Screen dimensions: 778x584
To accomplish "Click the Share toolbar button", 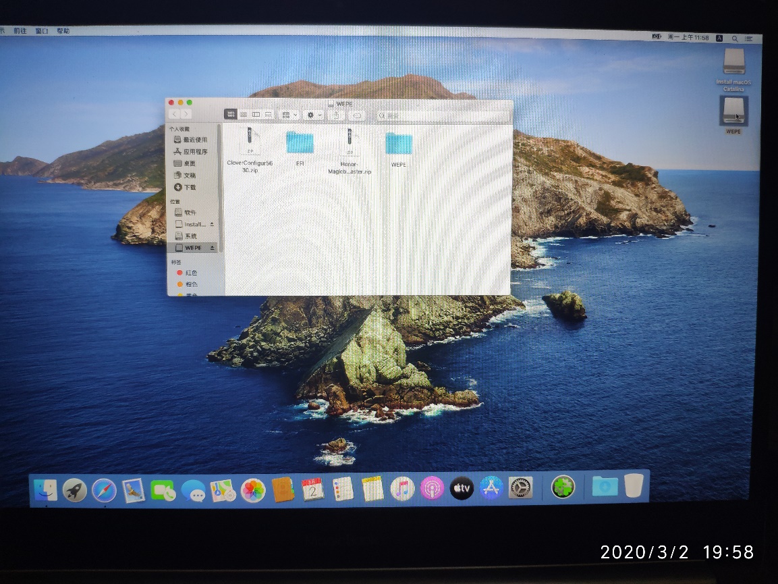I will 337,115.
